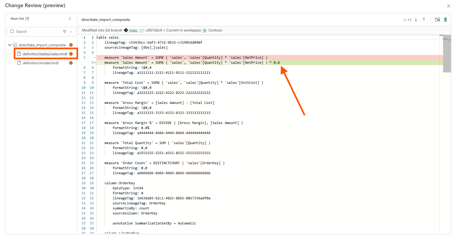455x239 pixels.
Task: Click the 'Gross Margin' measure definition line
Action: (159, 103)
